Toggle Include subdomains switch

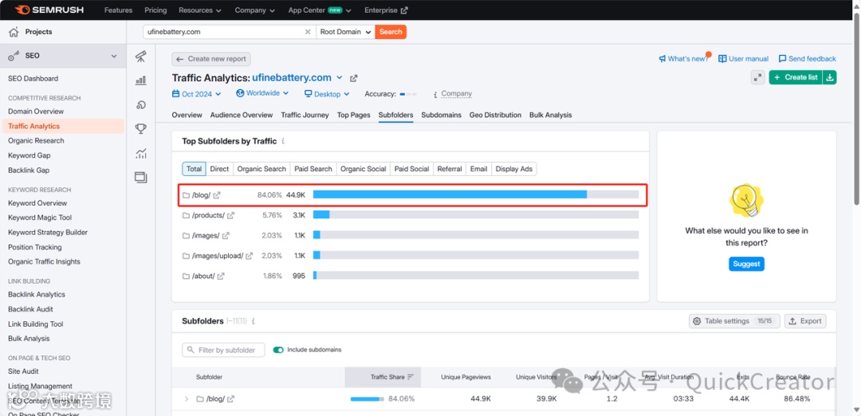click(278, 350)
